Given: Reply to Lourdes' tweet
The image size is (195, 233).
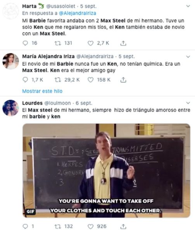Looking at the screenshot, I should (x=25, y=226).
